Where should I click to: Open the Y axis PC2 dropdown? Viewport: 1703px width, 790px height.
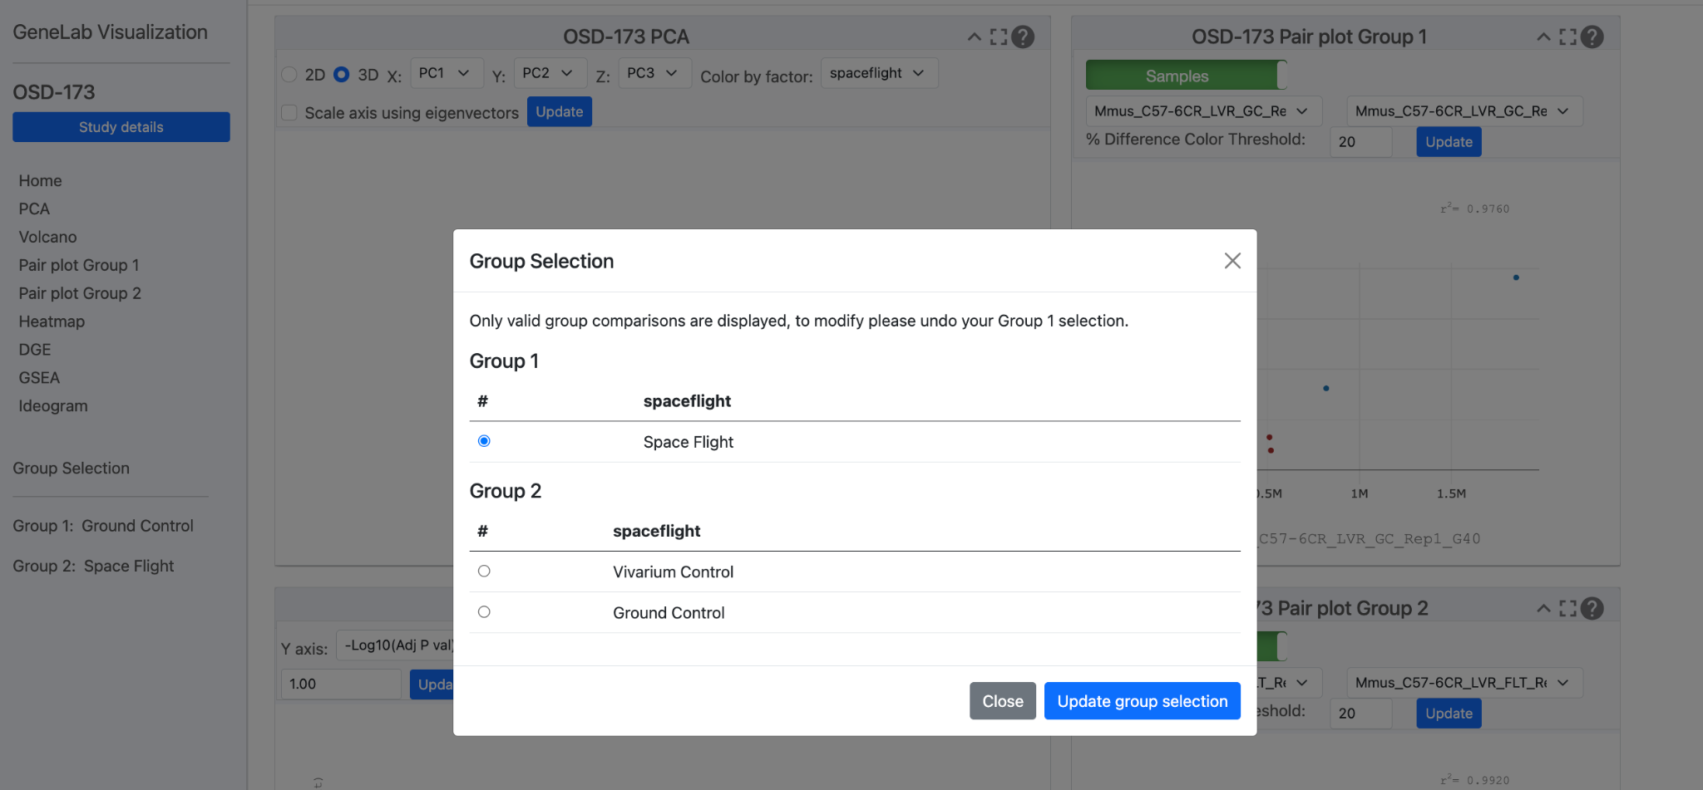550,73
